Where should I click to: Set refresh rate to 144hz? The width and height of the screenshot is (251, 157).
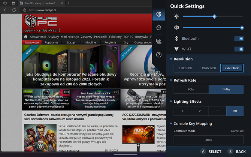point(226,89)
